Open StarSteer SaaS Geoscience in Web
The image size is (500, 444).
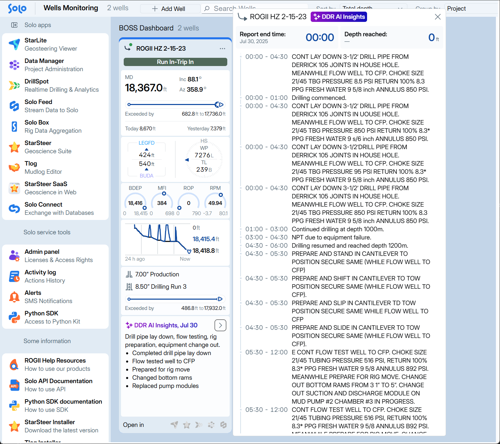coord(55,188)
